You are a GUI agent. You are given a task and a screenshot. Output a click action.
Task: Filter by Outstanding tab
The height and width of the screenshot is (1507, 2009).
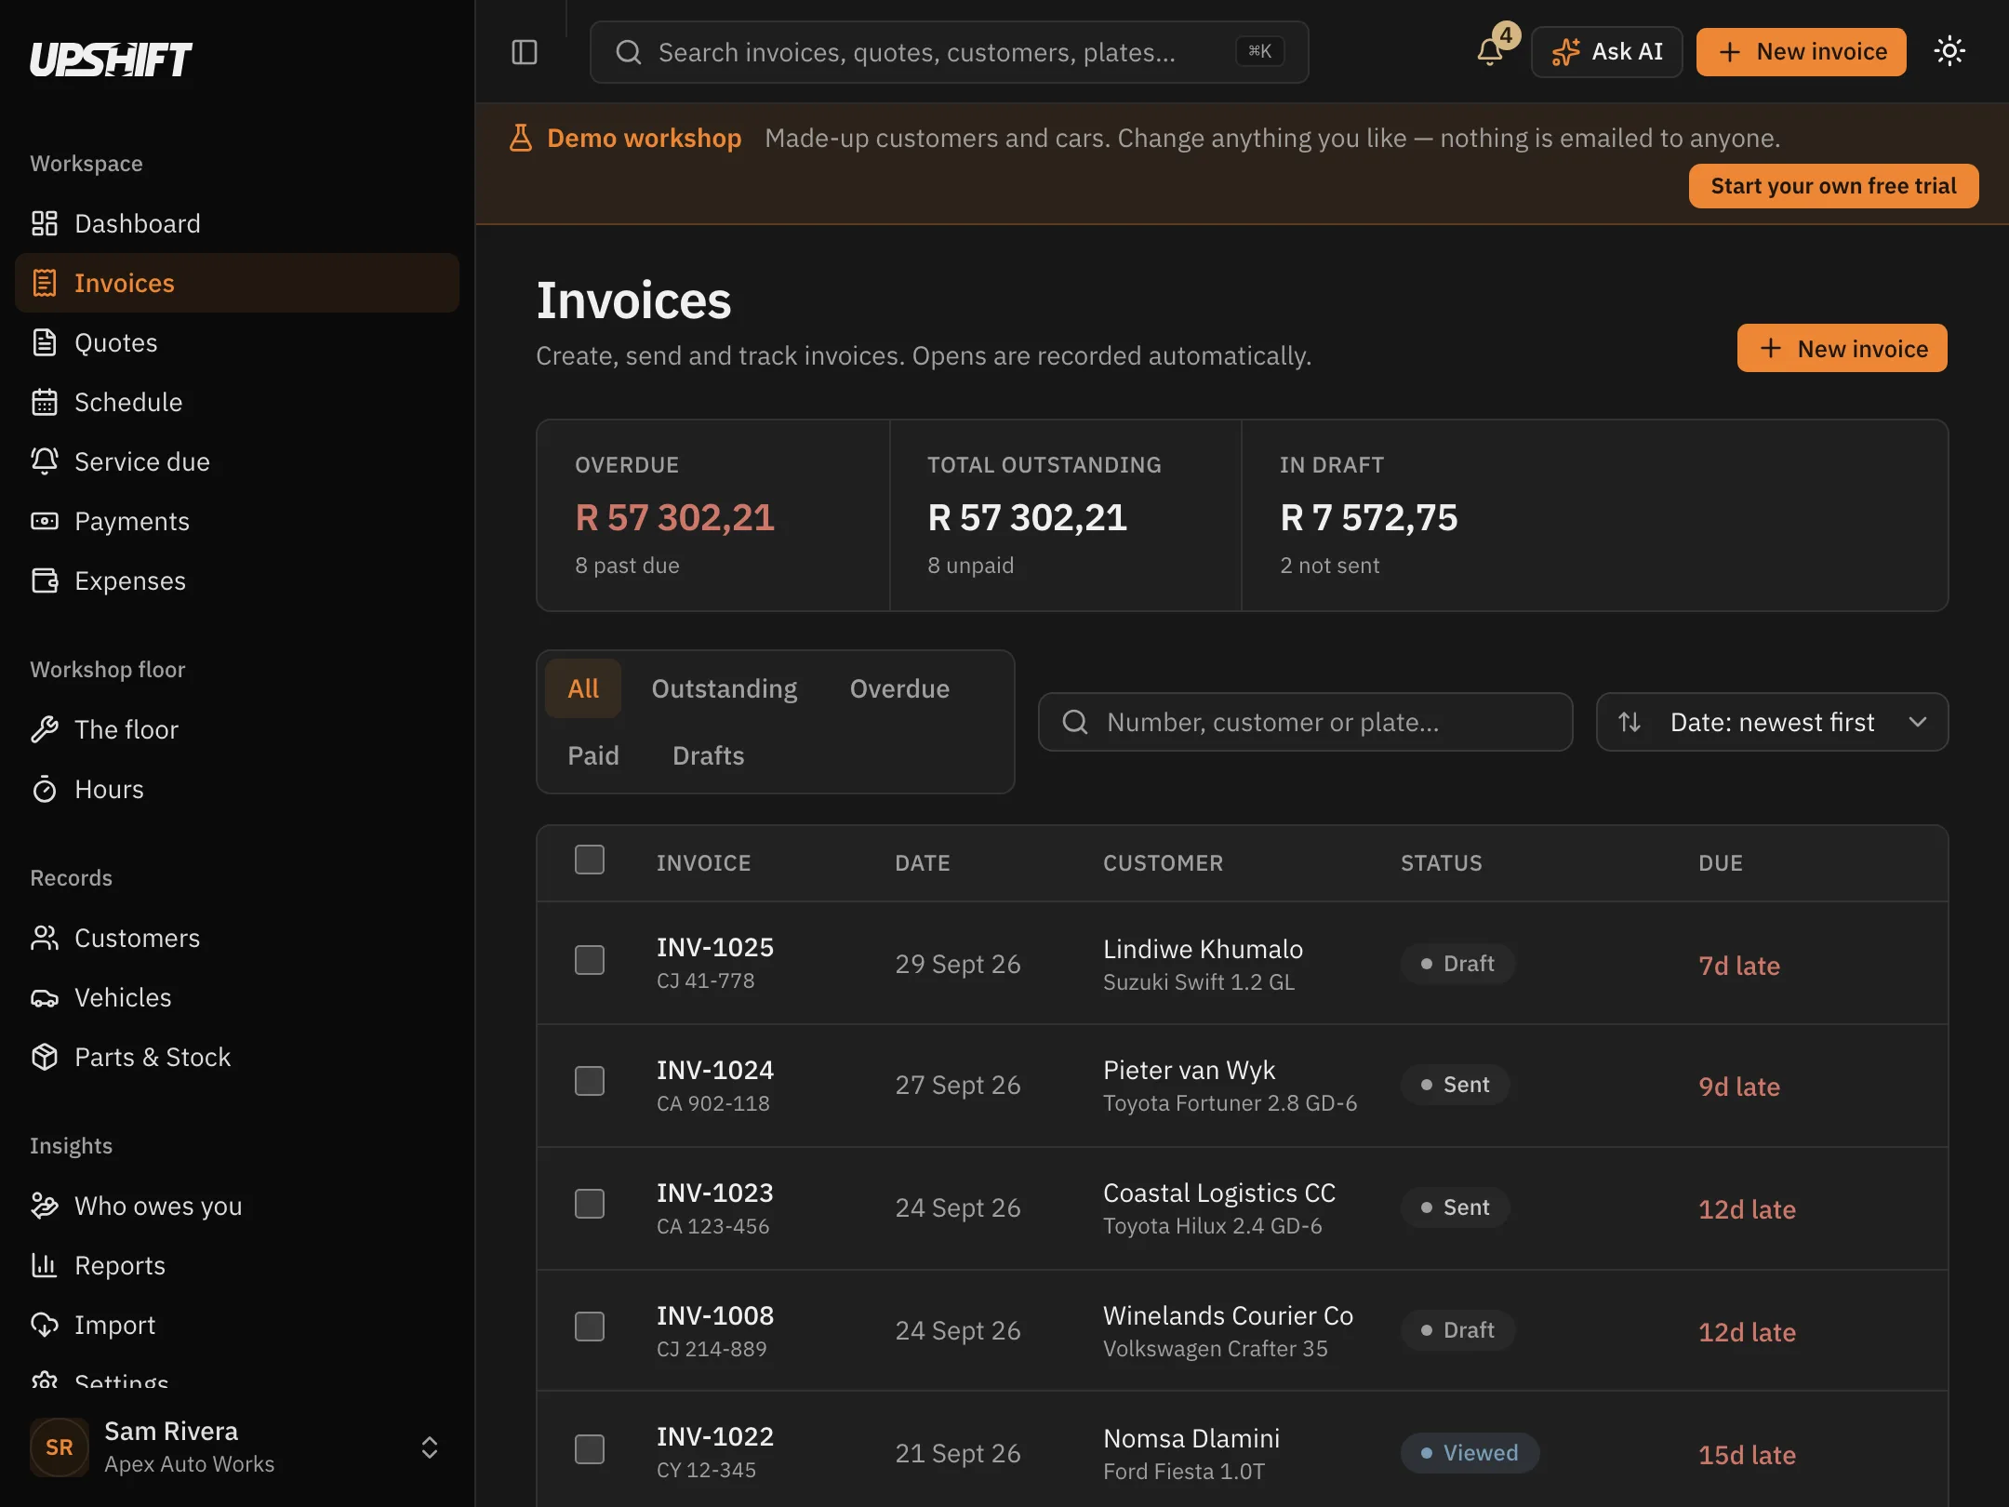pos(725,688)
